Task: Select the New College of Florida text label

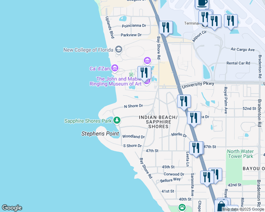Action: point(88,50)
